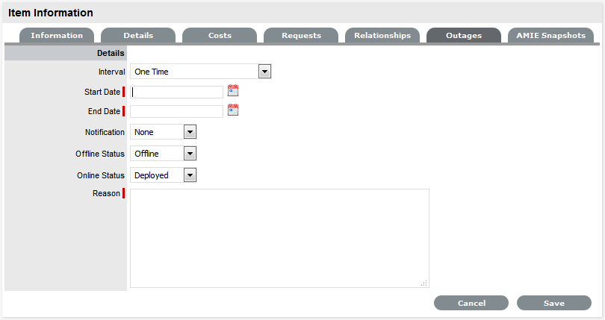Viewport: 605px width, 320px height.
Task: Click the End Date label
Action: [104, 111]
